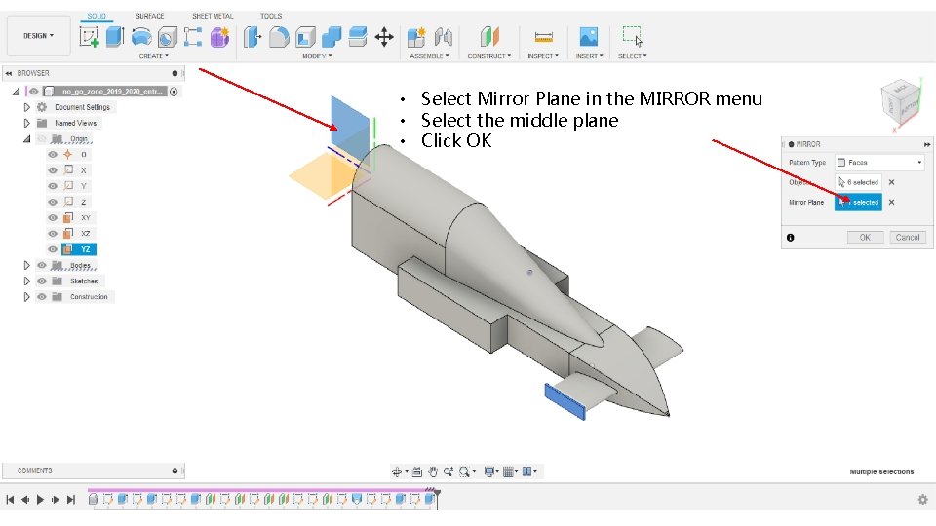Click OK in the MIRROR dialog
This screenshot has width=936, height=526.
coord(865,238)
